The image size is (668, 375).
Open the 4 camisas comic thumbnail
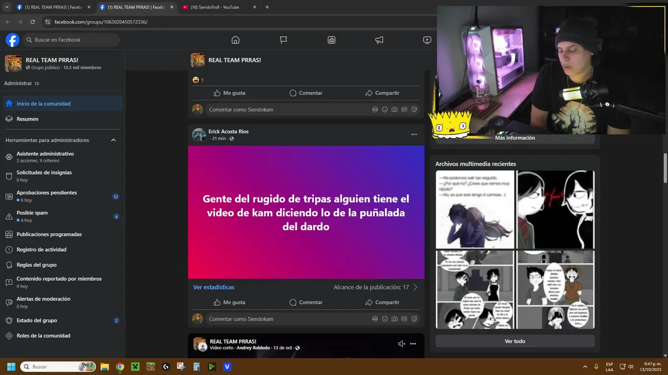click(475, 209)
